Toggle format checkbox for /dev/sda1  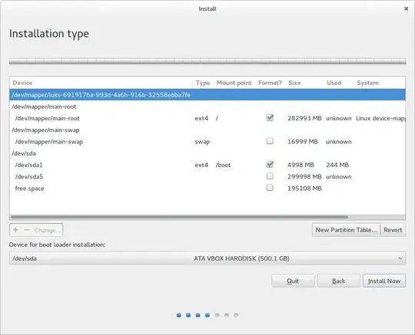tap(270, 165)
